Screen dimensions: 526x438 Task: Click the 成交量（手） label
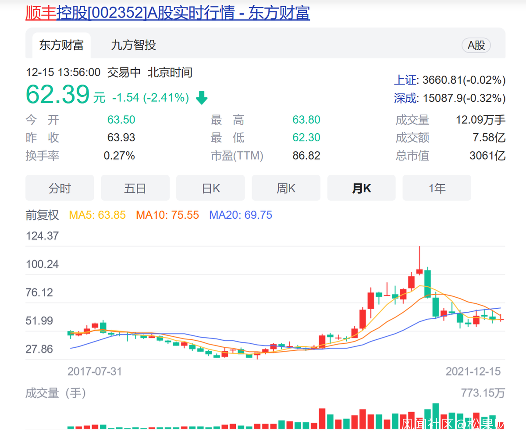[56, 393]
